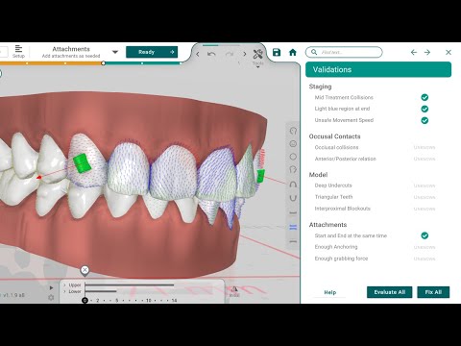This screenshot has width=461, height=346.
Task: Click the Ready button
Action: point(152,52)
